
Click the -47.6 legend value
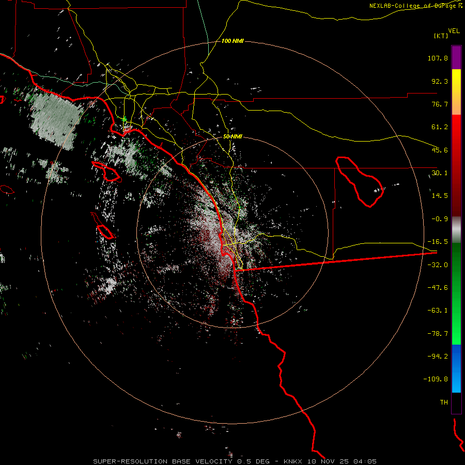coord(438,288)
